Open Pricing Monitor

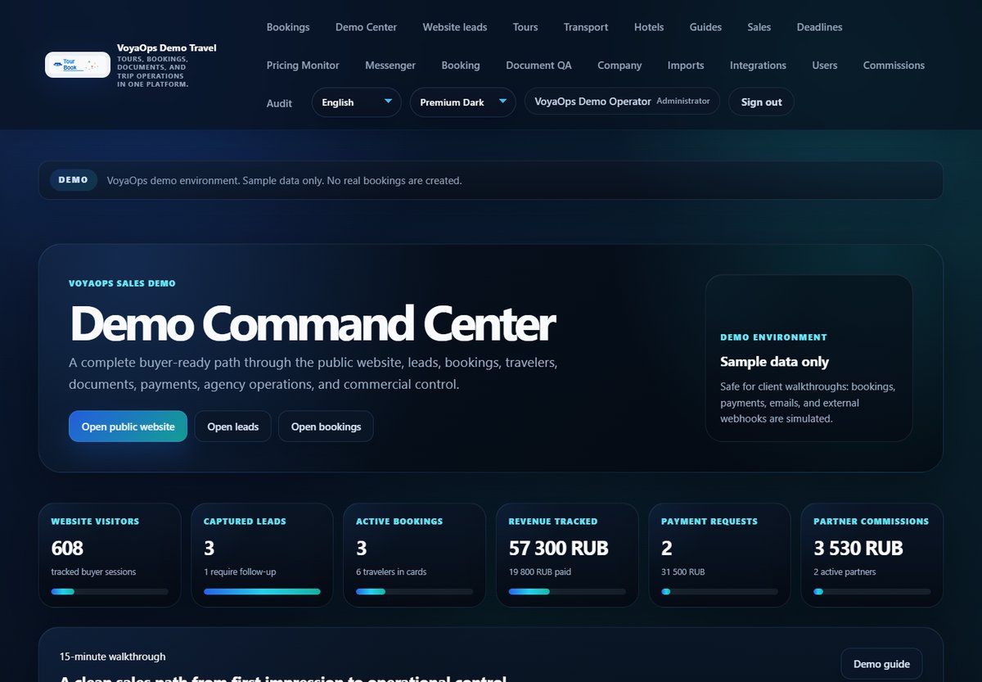pos(303,65)
